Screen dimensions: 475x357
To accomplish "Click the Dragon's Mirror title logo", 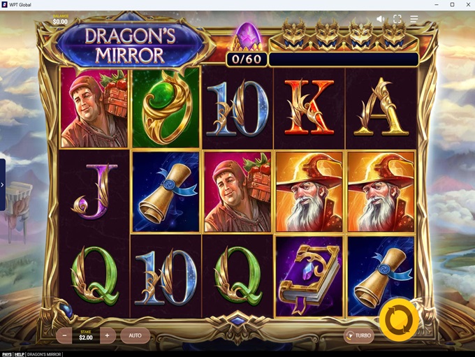I will [x=130, y=45].
